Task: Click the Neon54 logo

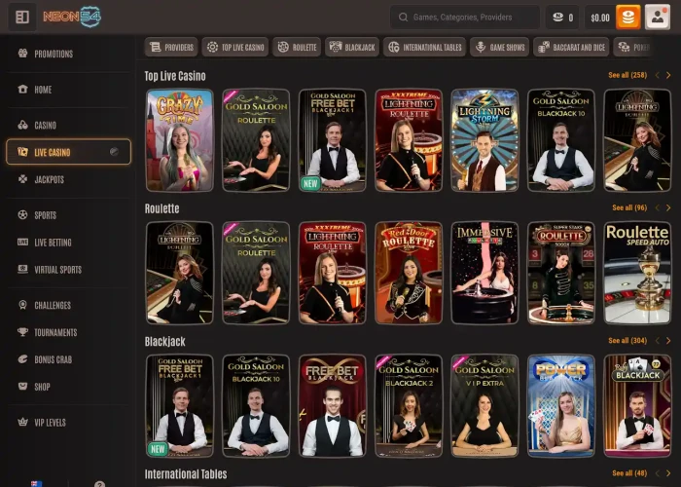Action: [72, 17]
